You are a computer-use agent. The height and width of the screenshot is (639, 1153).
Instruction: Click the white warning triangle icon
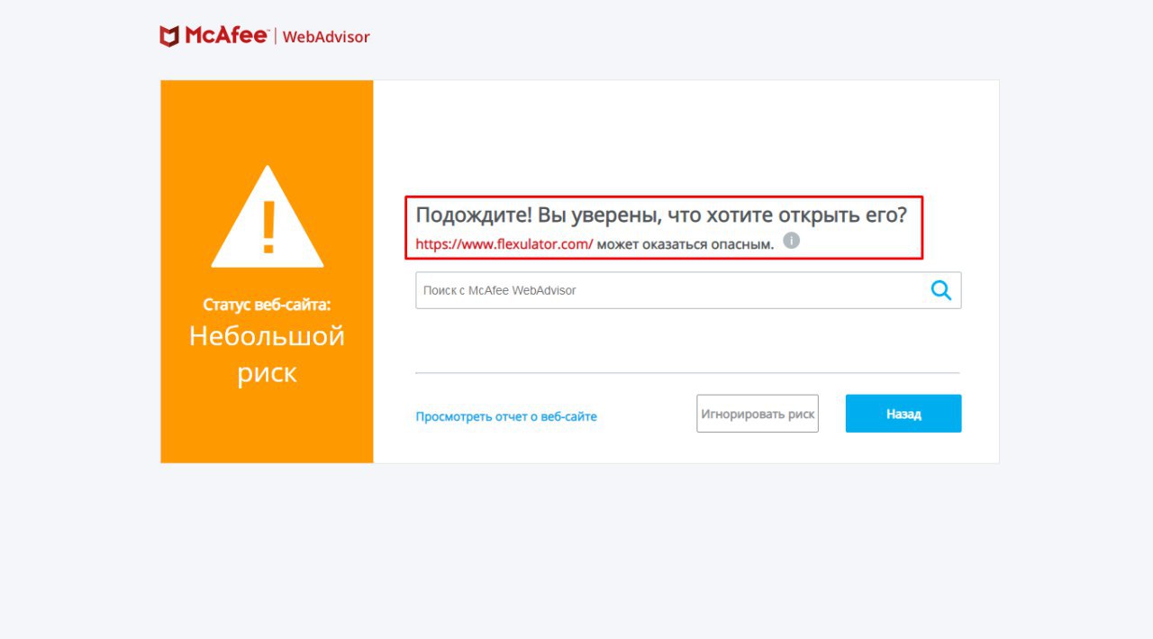(x=268, y=216)
